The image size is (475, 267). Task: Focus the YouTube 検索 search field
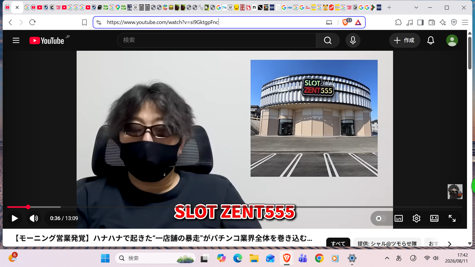[x=217, y=40]
